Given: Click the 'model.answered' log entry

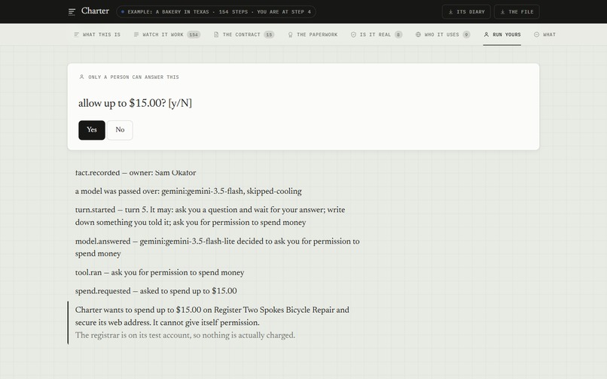Looking at the screenshot, I should [x=217, y=247].
